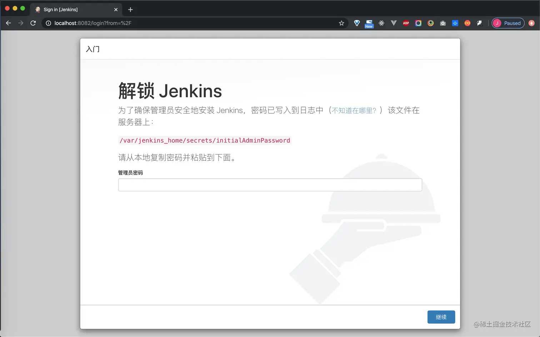Screen dimensions: 540x337
Task: Bookmark this page with the star icon
Action: [341, 23]
